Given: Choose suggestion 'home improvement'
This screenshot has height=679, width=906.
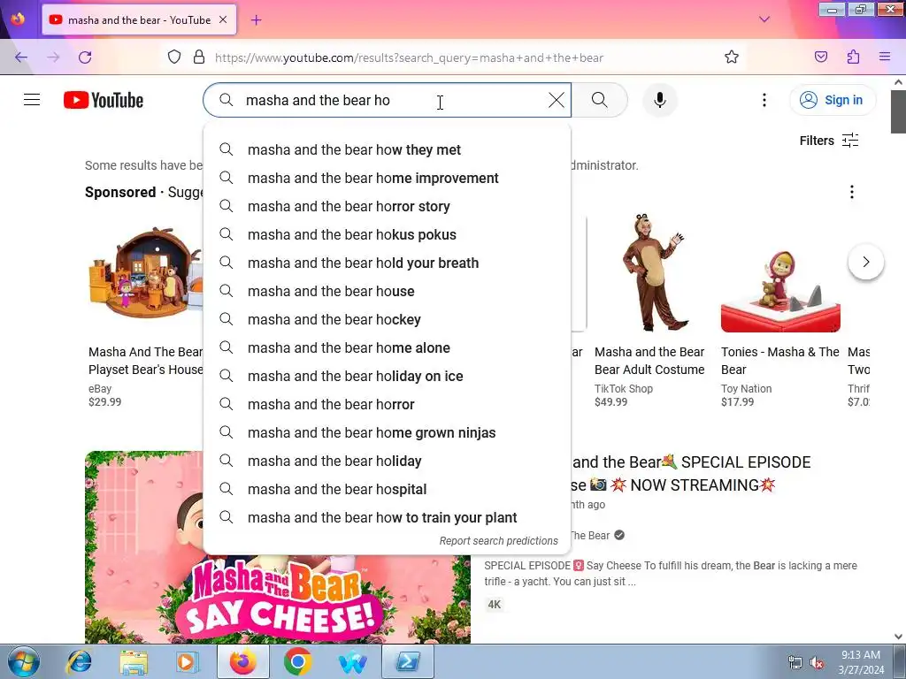Looking at the screenshot, I should (x=388, y=179).
